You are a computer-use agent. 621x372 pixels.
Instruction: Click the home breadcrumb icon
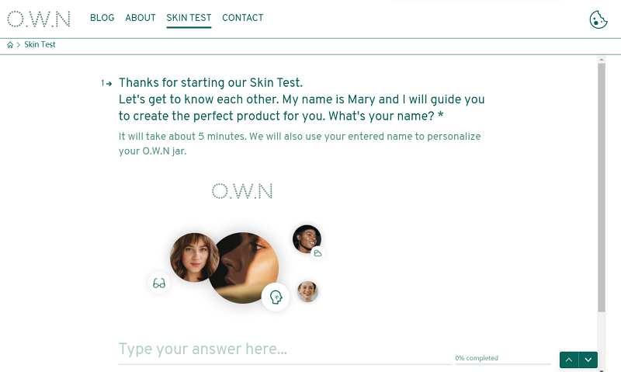(x=10, y=45)
